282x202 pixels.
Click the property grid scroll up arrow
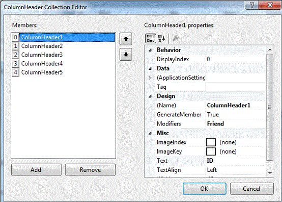coord(270,49)
